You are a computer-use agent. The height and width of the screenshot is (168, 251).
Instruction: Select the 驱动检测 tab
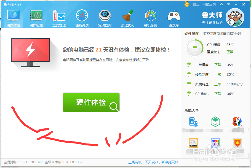(x=105, y=18)
